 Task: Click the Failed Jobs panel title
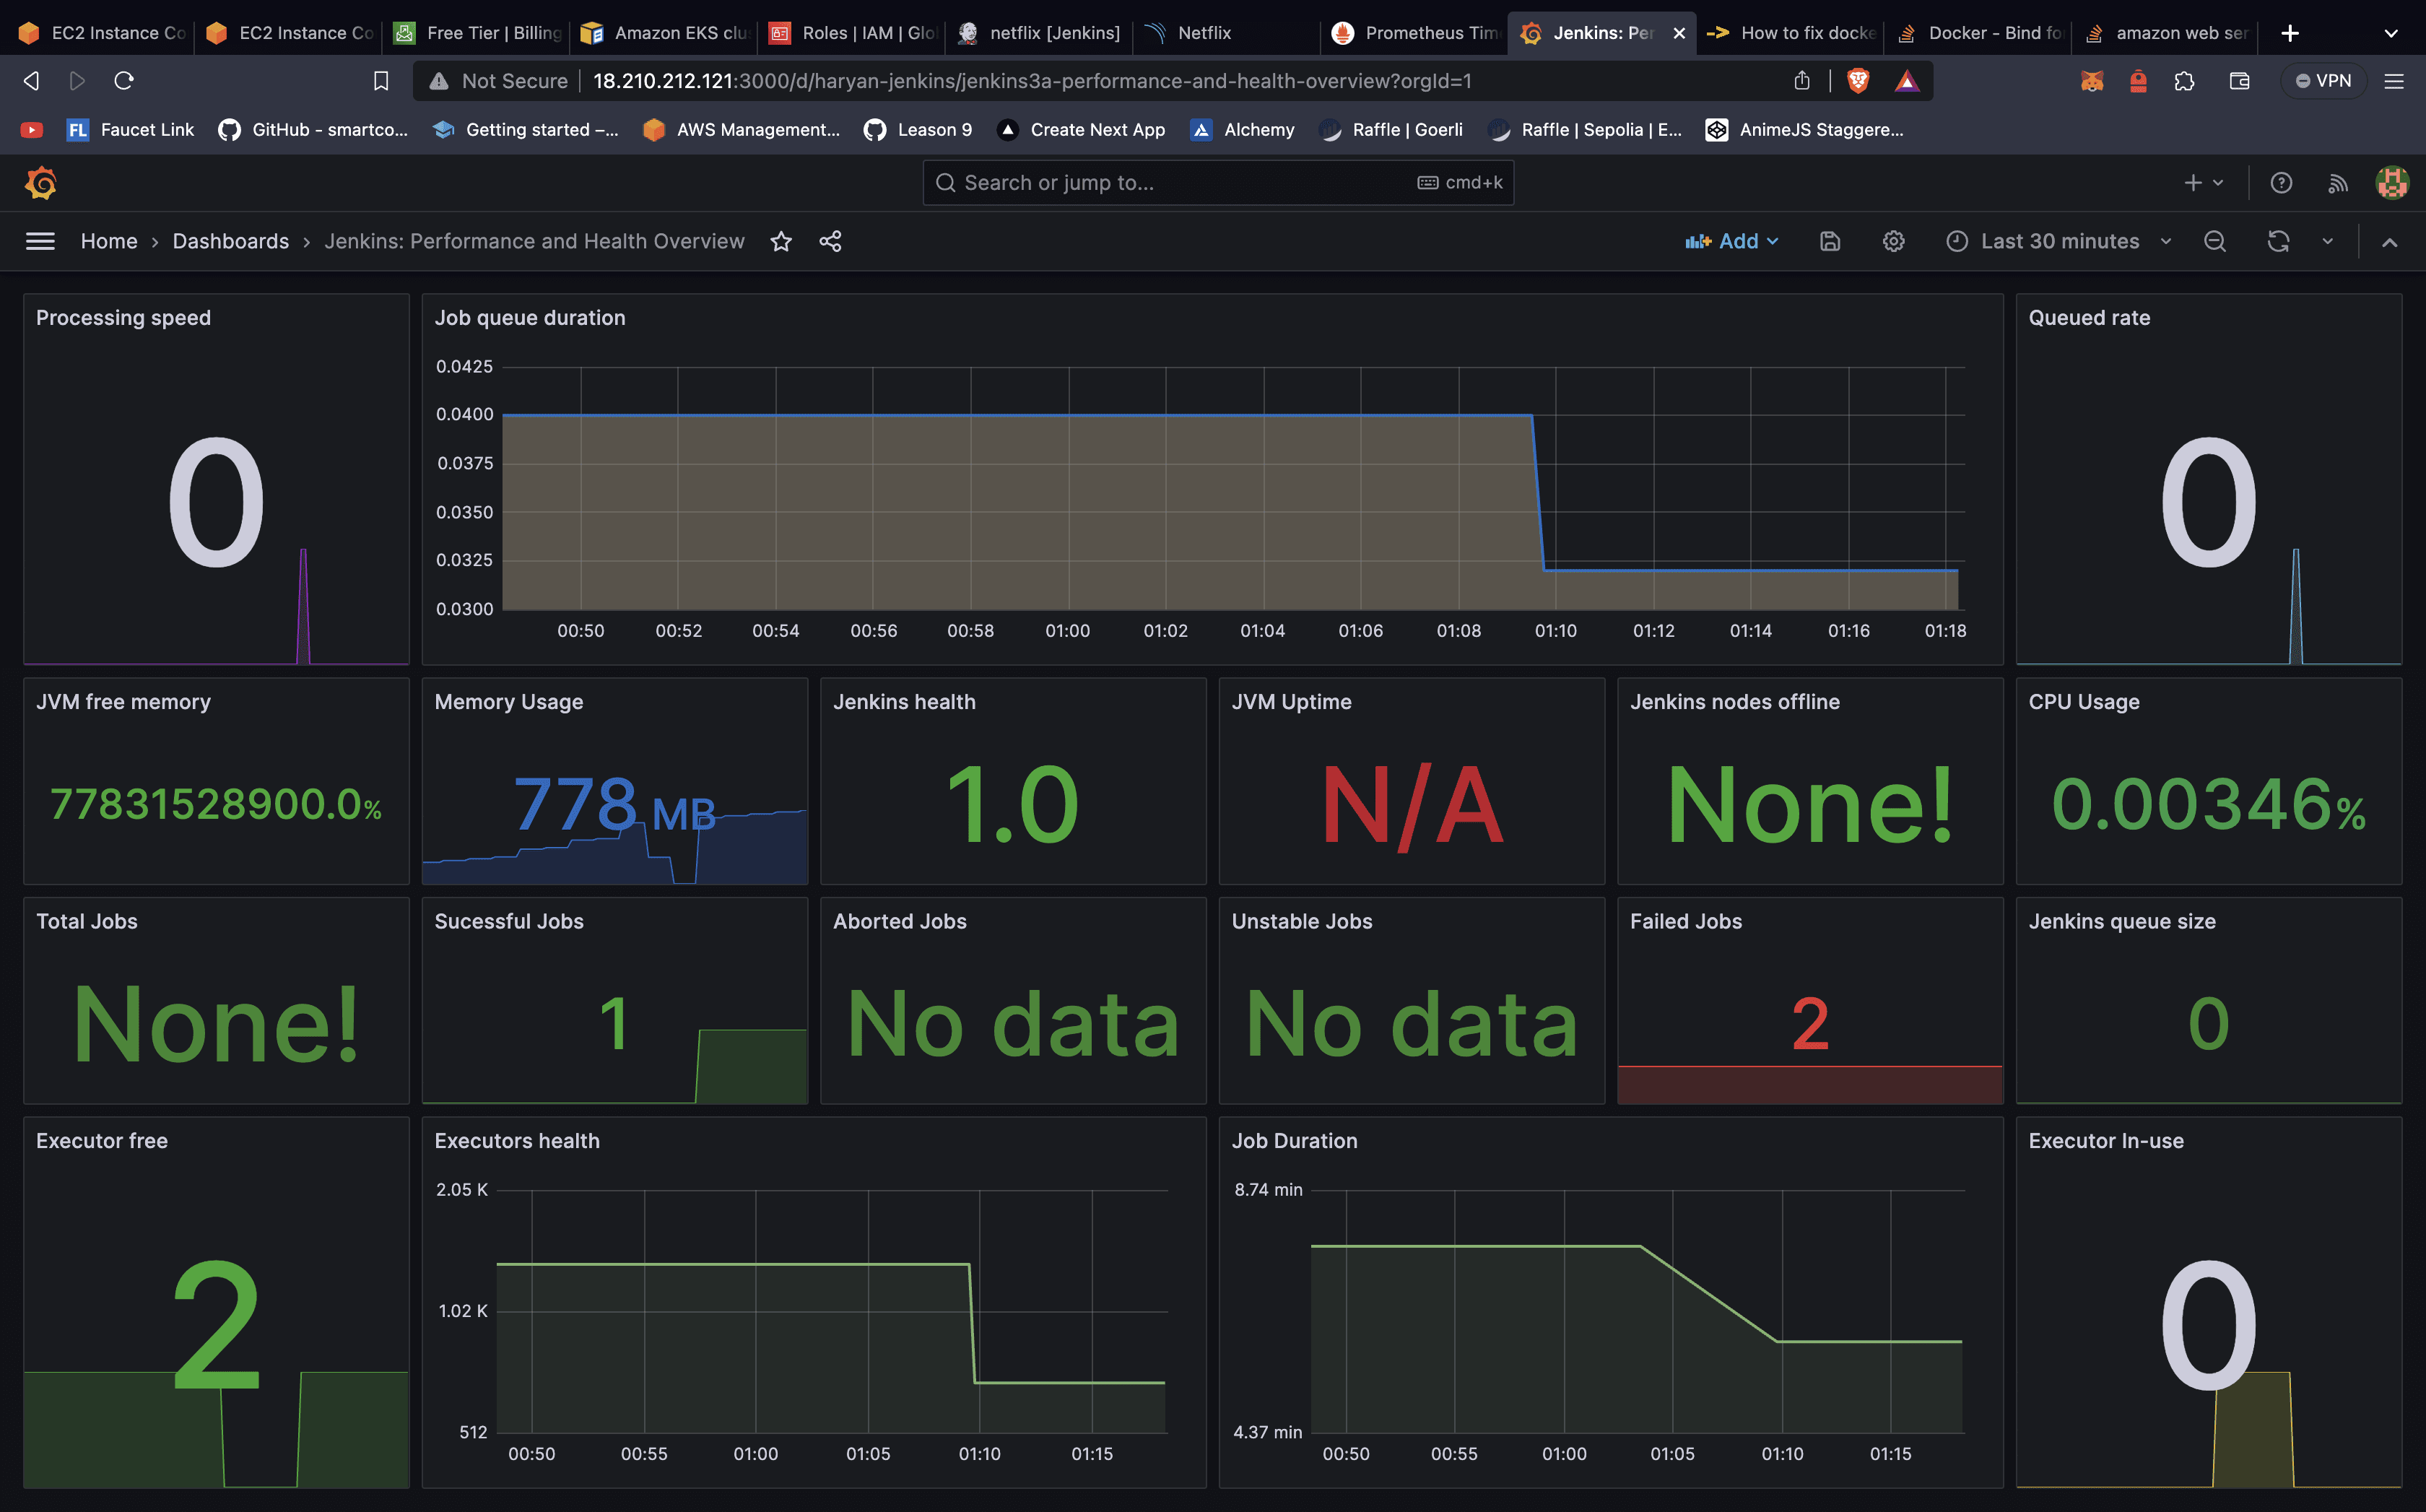1686,922
